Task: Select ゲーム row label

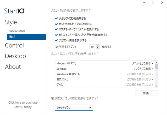Action: click(x=60, y=85)
